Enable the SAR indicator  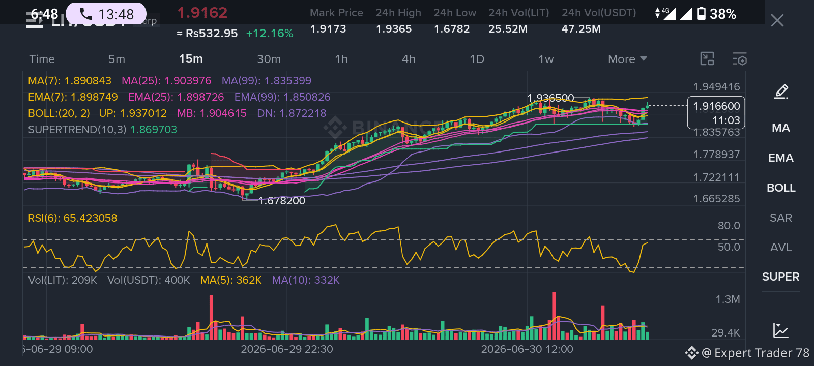tap(781, 218)
